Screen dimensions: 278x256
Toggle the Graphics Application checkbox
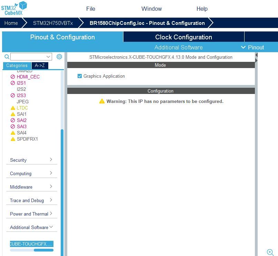[x=80, y=76]
